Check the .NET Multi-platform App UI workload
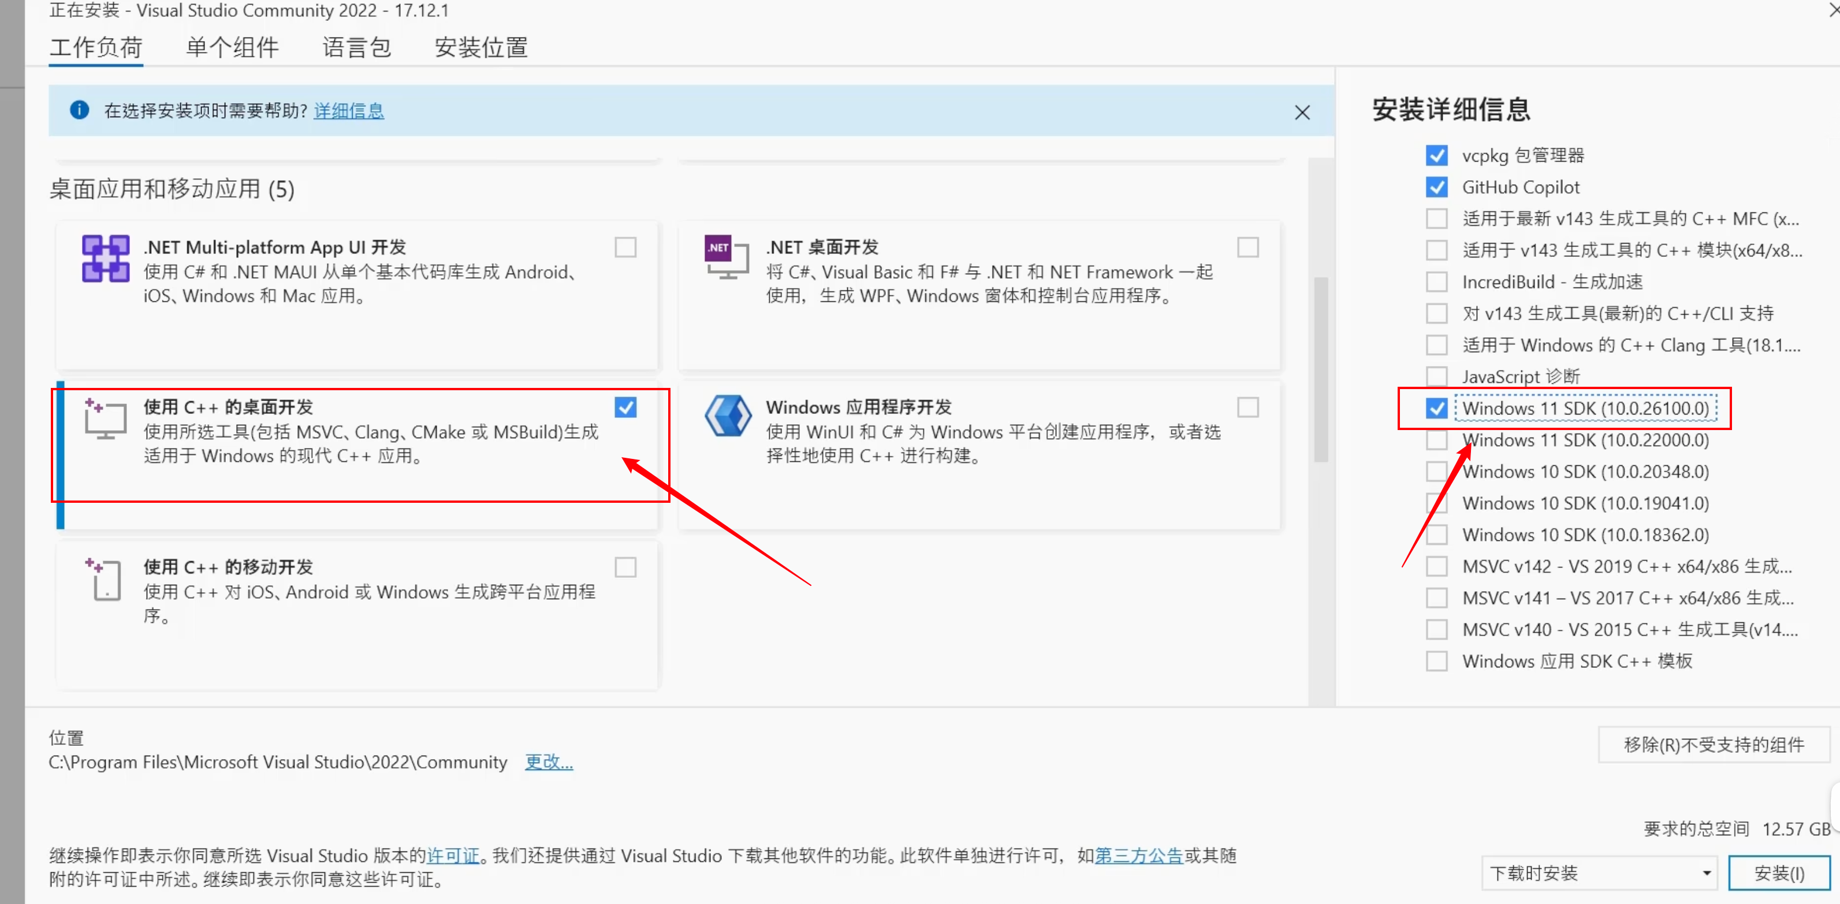The image size is (1840, 904). [625, 247]
